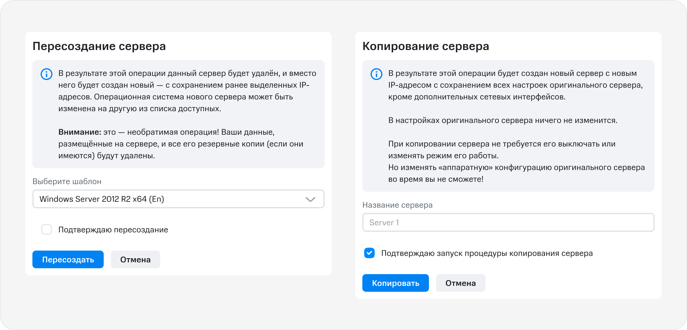This screenshot has width=687, height=330.
Task: Click the Пересоздание сервера heading
Action: click(99, 46)
